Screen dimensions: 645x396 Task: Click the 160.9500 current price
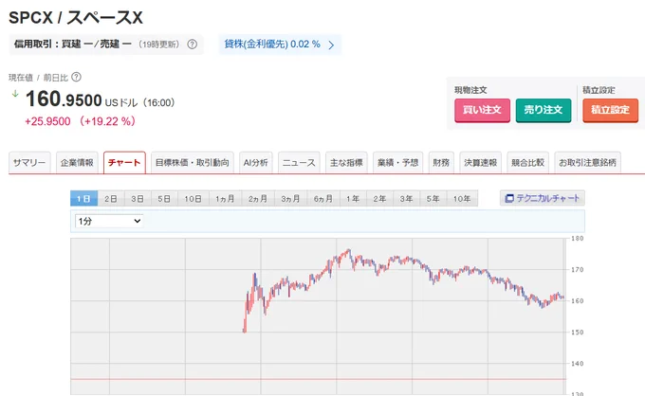(x=64, y=99)
